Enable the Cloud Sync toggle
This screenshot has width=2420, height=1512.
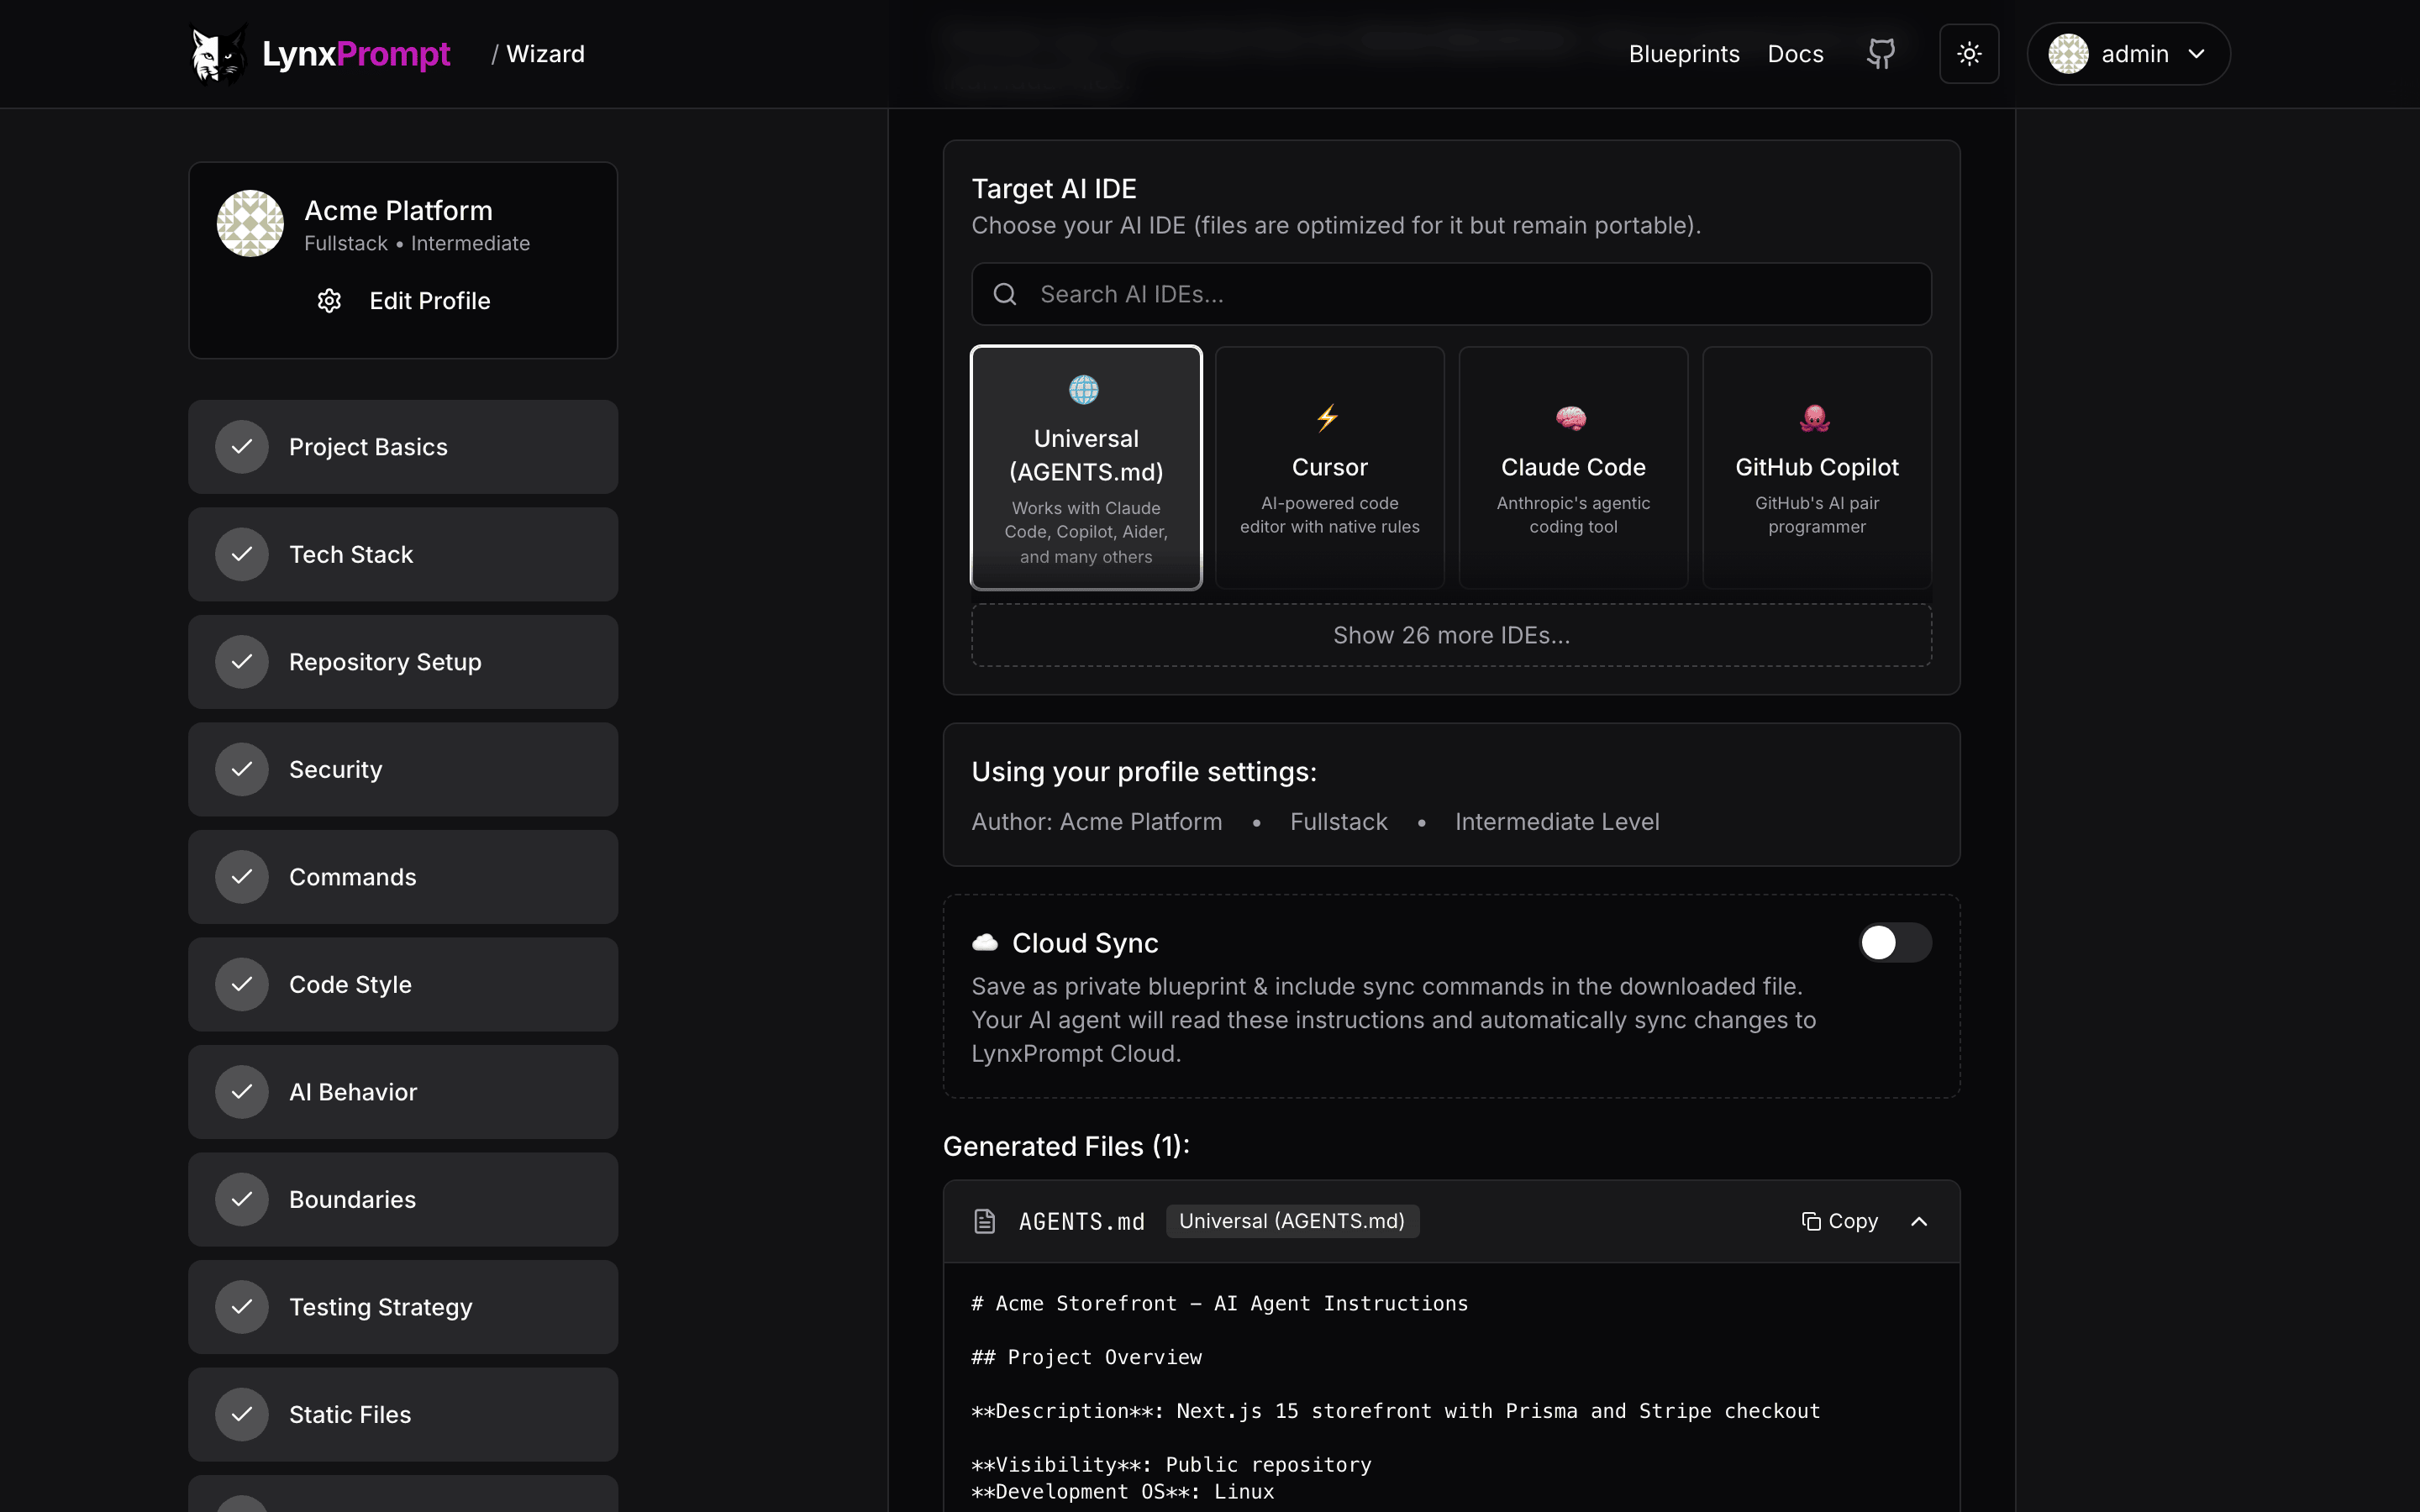[x=1895, y=942]
